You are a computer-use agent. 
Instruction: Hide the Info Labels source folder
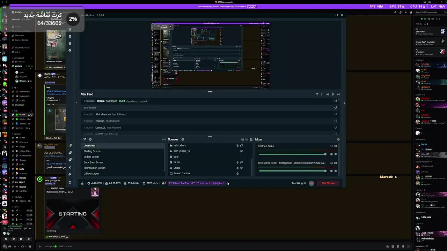click(241, 145)
